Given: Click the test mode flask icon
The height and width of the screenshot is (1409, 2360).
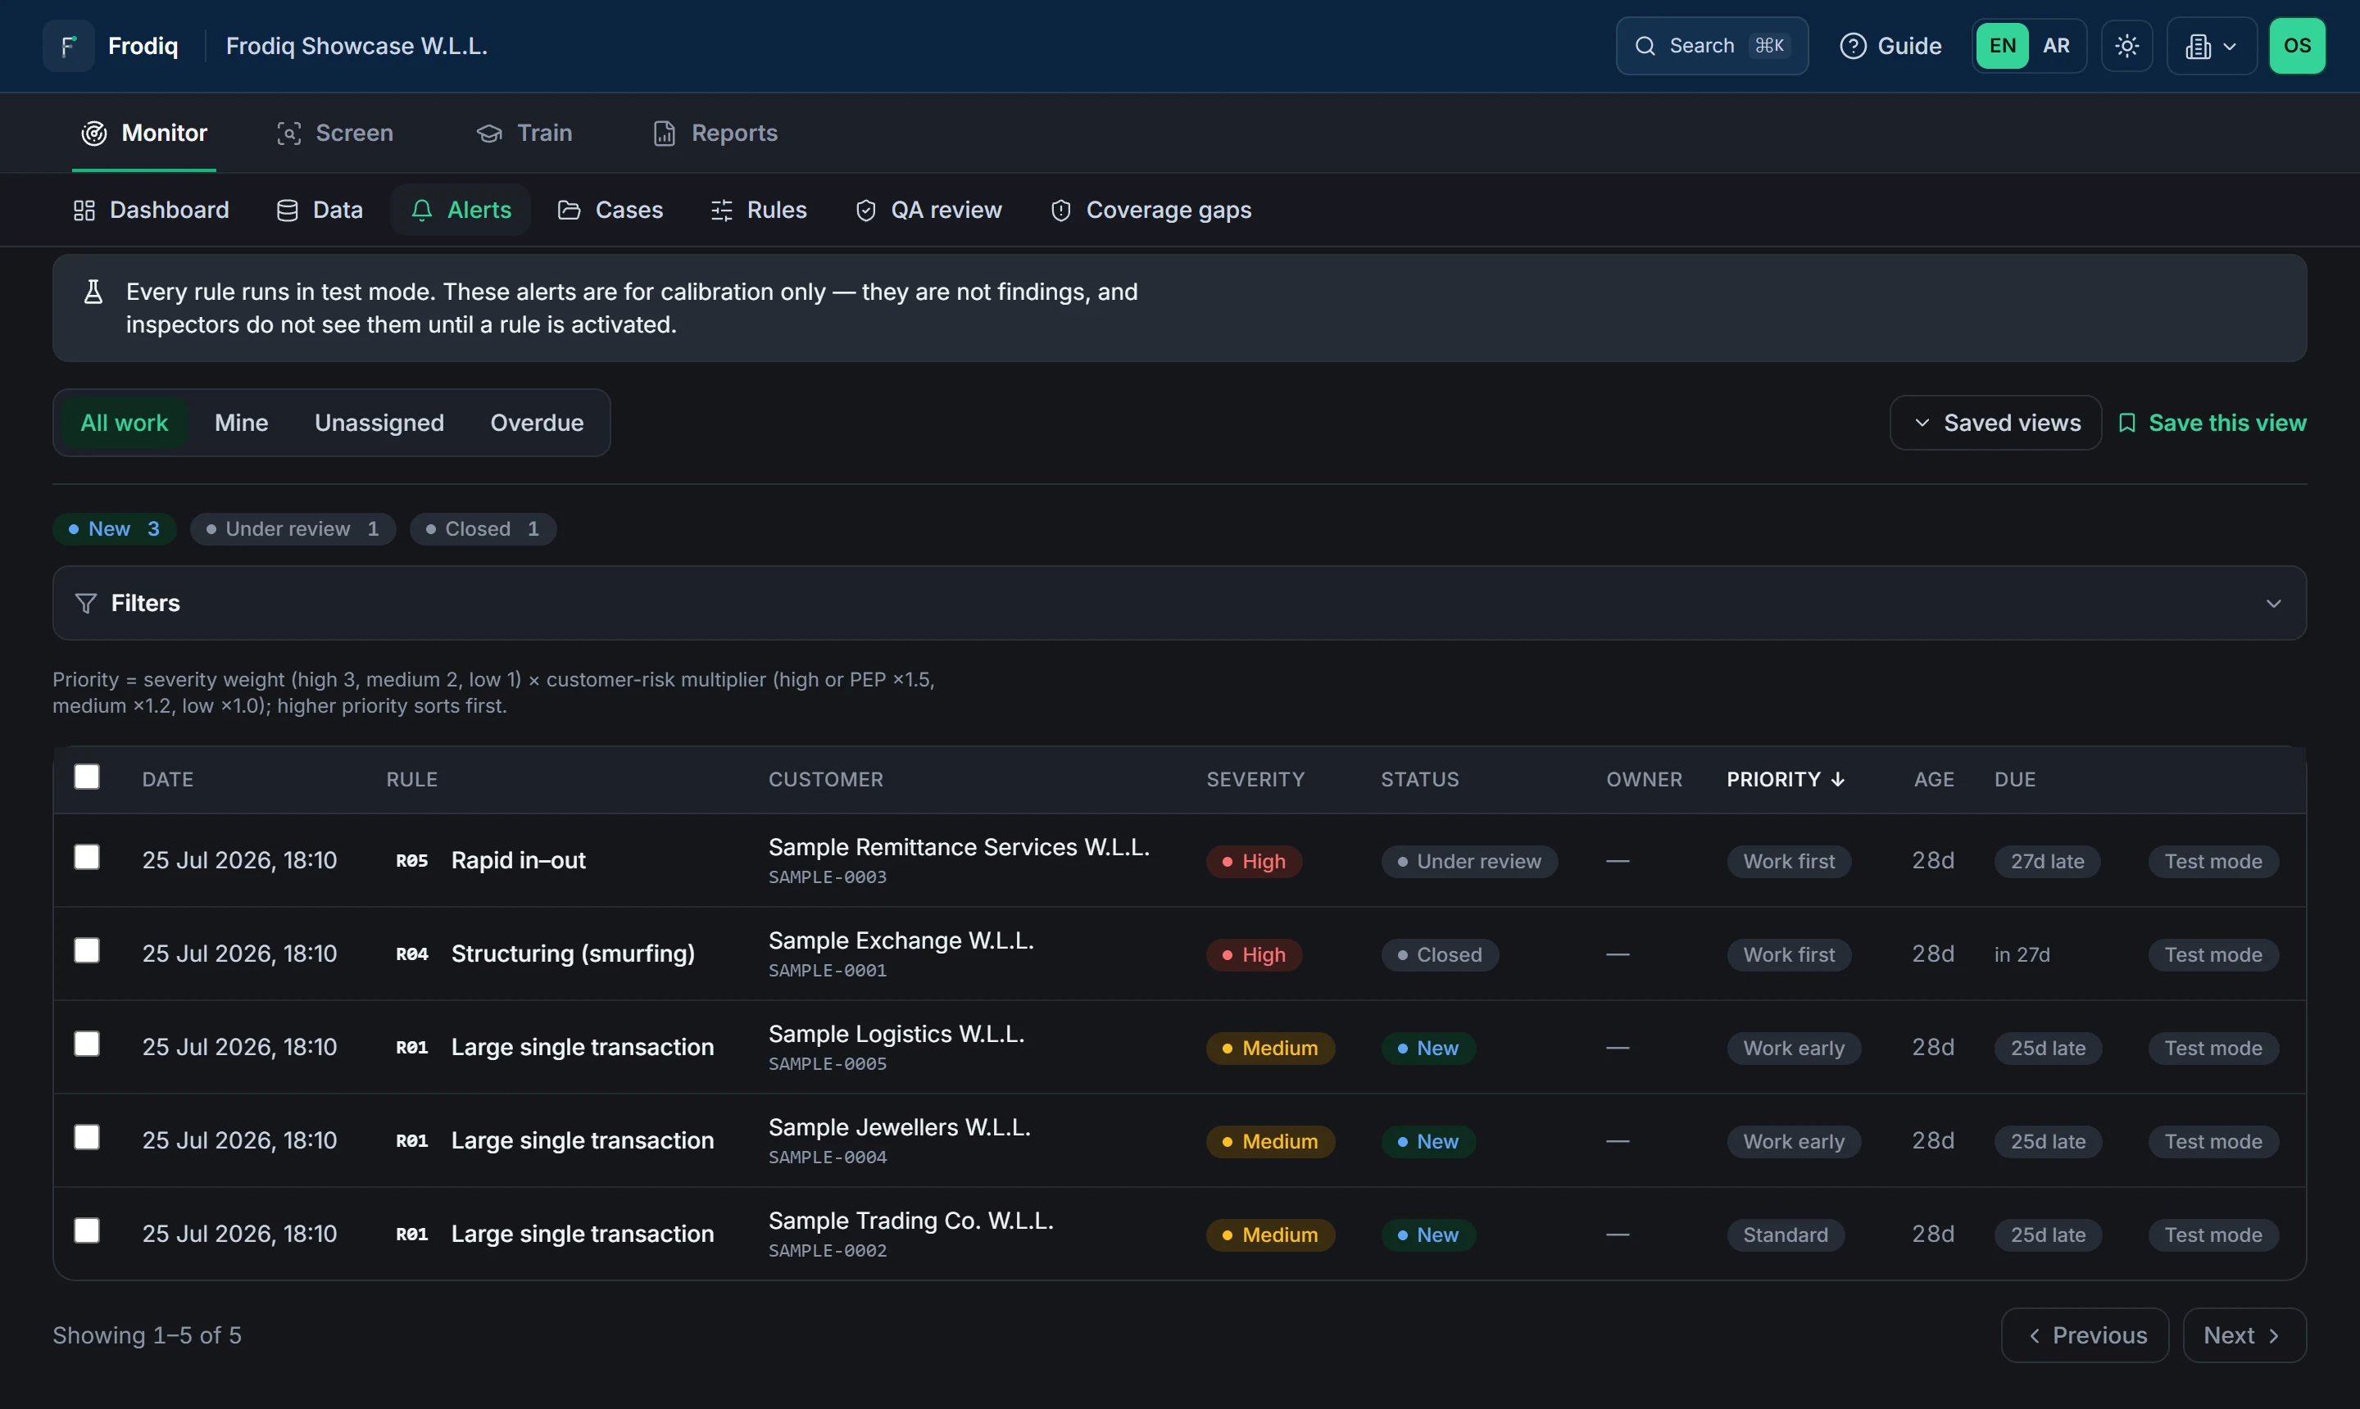Looking at the screenshot, I should point(93,292).
